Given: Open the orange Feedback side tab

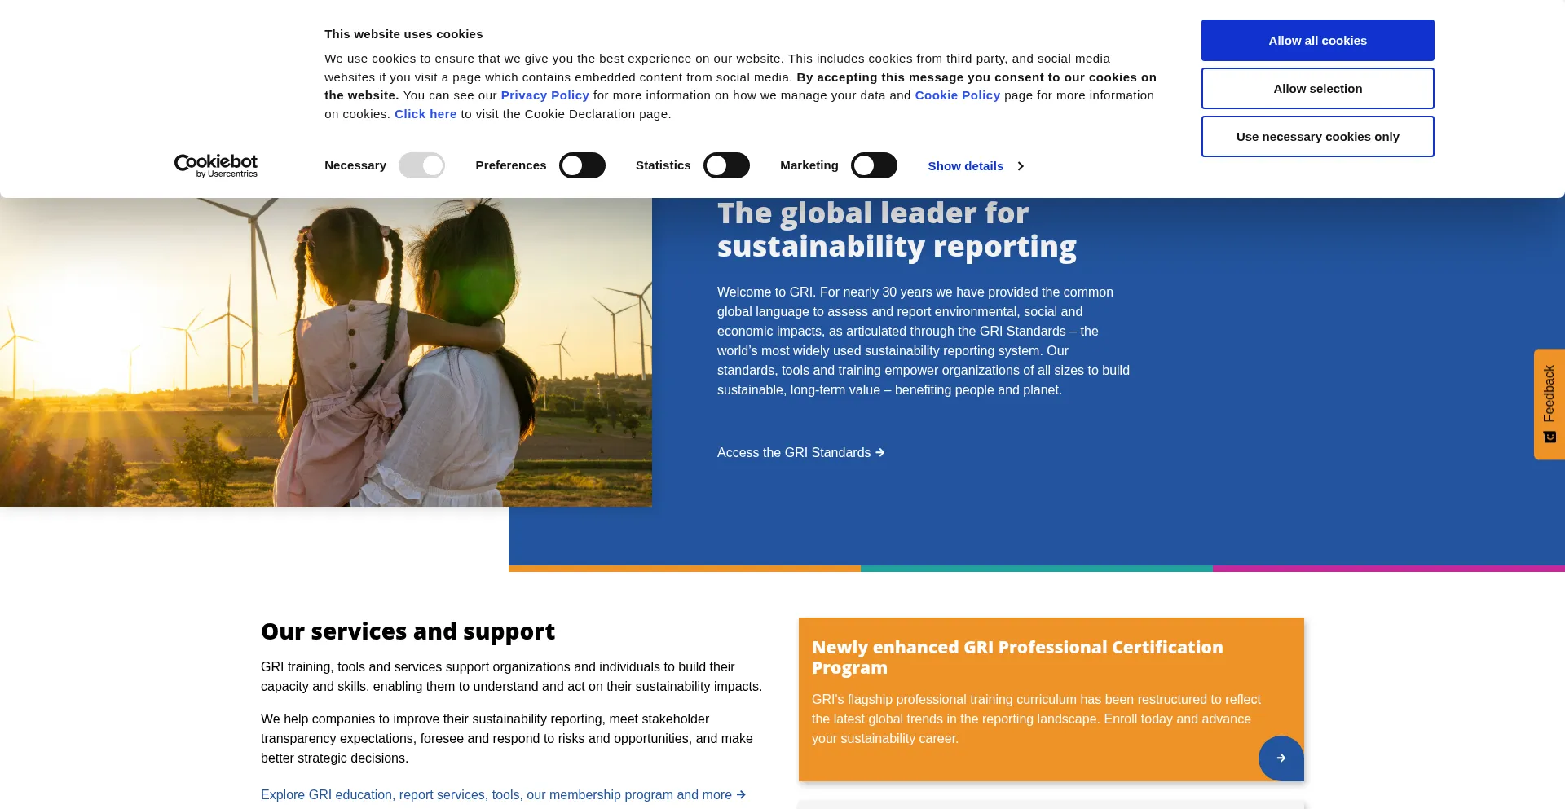Looking at the screenshot, I should 1549,404.
